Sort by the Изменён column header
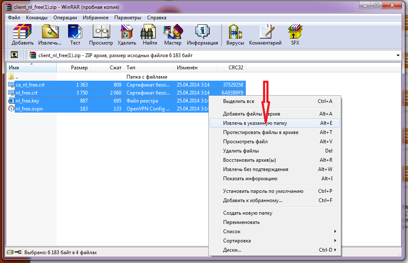 pyautogui.click(x=195, y=67)
